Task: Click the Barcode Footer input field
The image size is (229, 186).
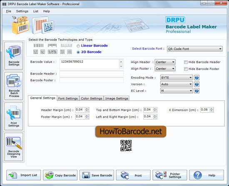Action: [x=92, y=80]
